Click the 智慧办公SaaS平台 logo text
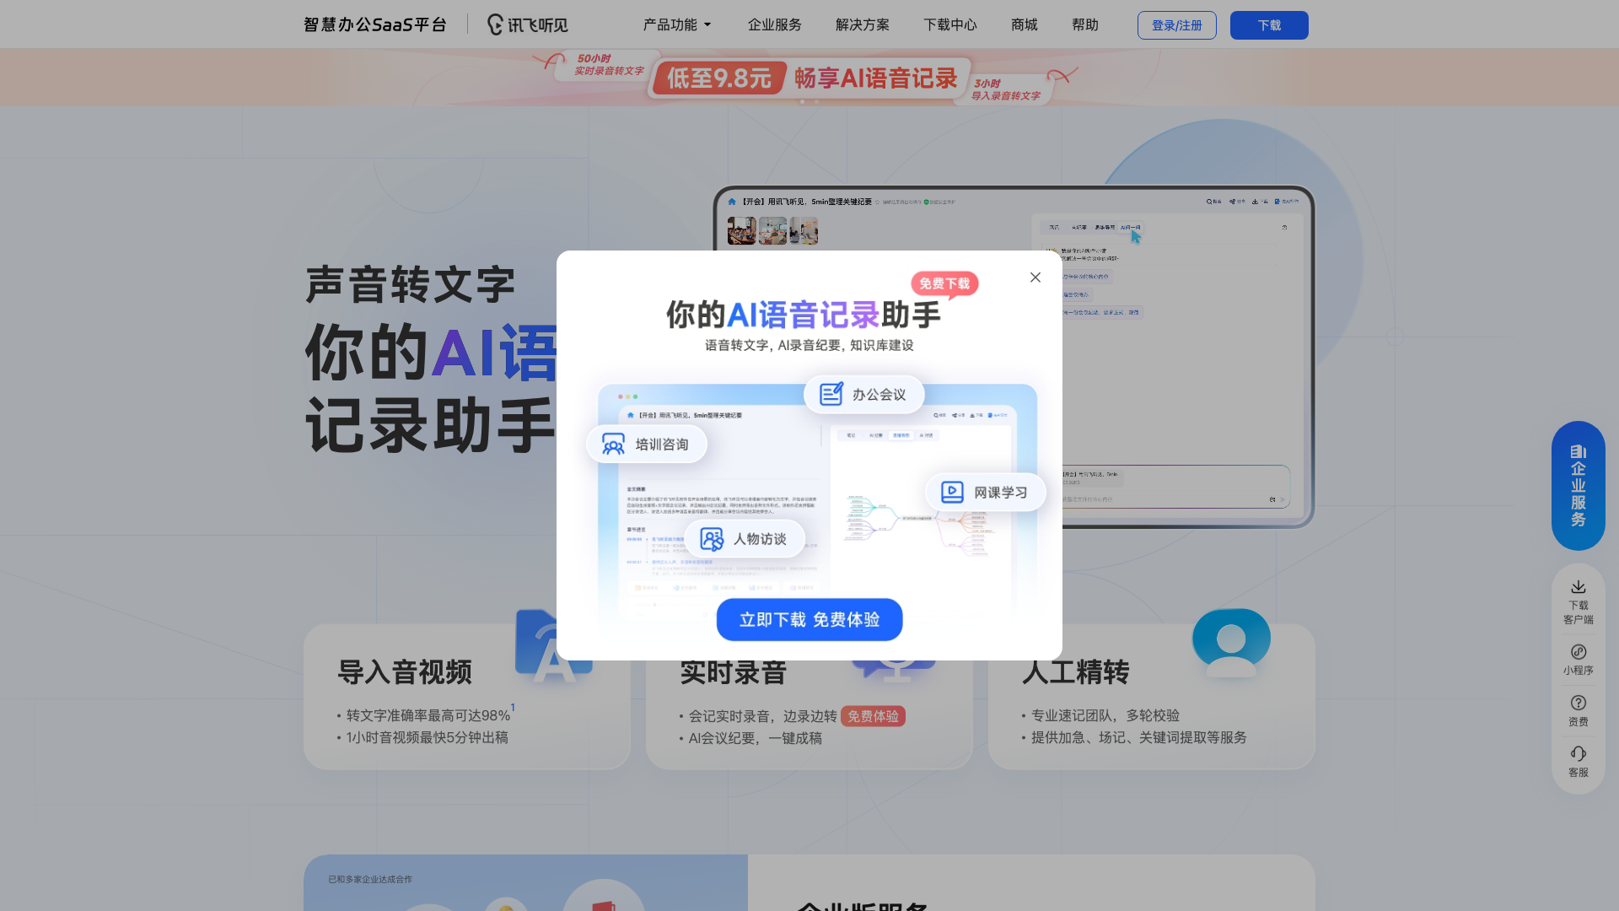This screenshot has height=911, width=1619. point(375,25)
